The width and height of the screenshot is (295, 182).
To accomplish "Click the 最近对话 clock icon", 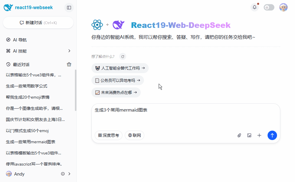I will [8, 64].
